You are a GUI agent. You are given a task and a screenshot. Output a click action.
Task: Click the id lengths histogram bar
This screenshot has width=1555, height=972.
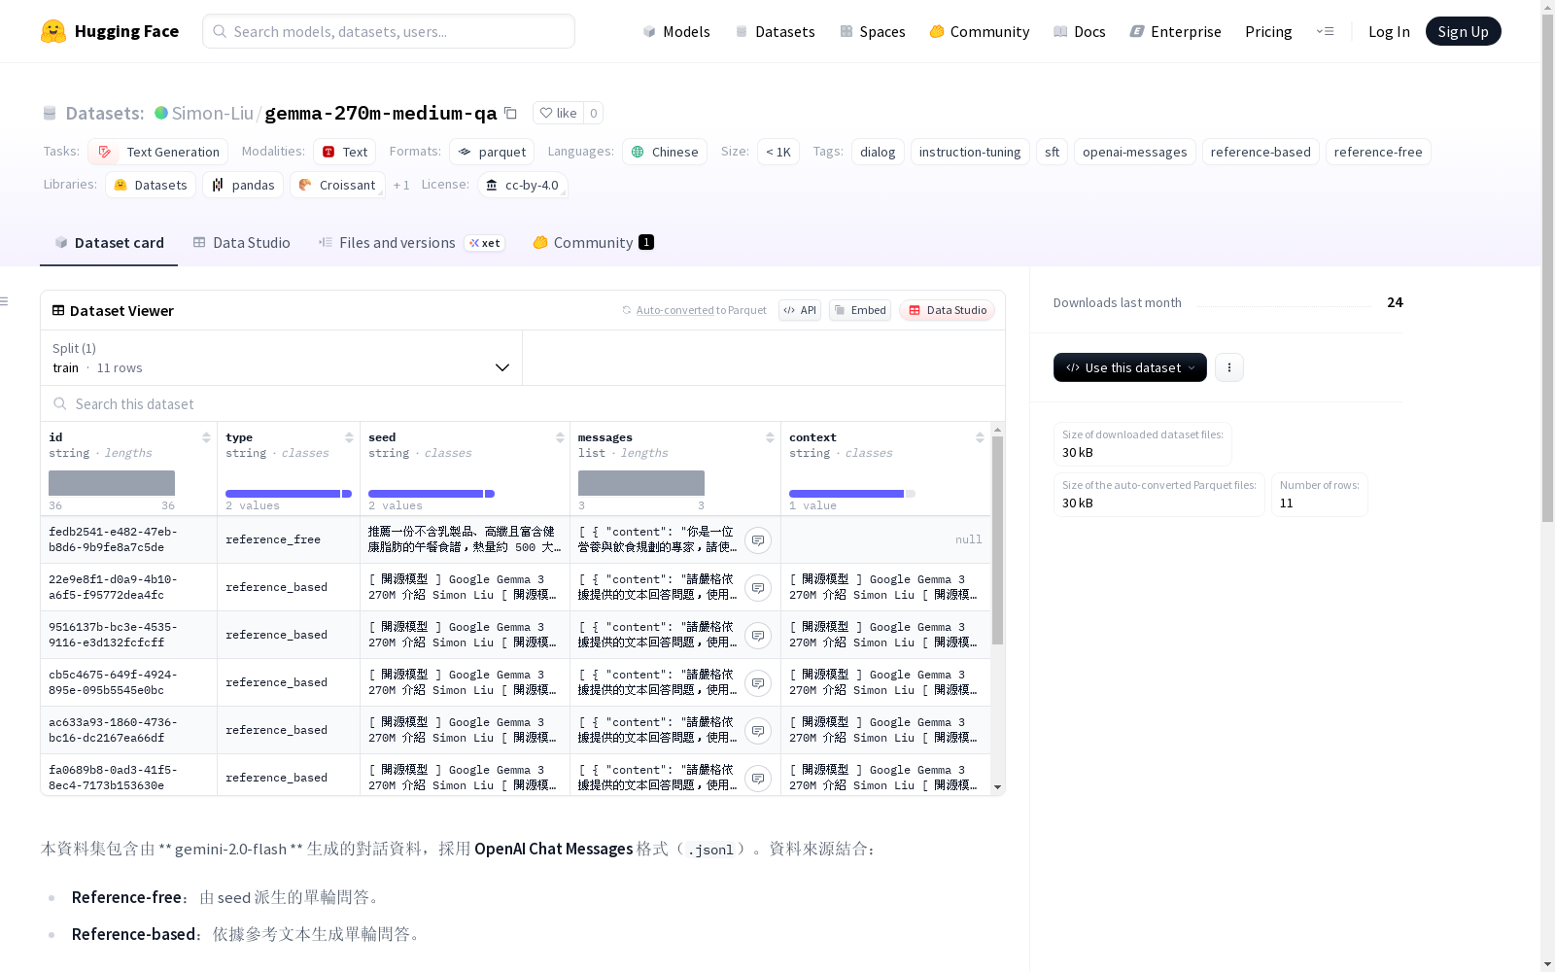point(112,483)
